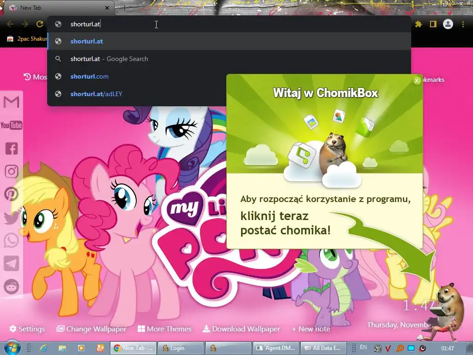This screenshot has width=473, height=355.
Task: Open the Reddit shortcut in the sidebar
Action: tap(12, 287)
